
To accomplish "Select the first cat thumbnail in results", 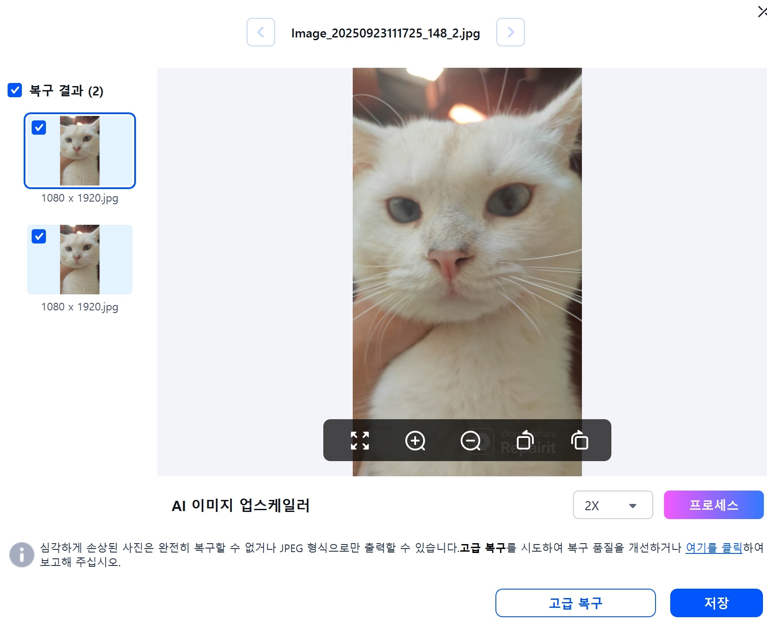I will point(80,151).
